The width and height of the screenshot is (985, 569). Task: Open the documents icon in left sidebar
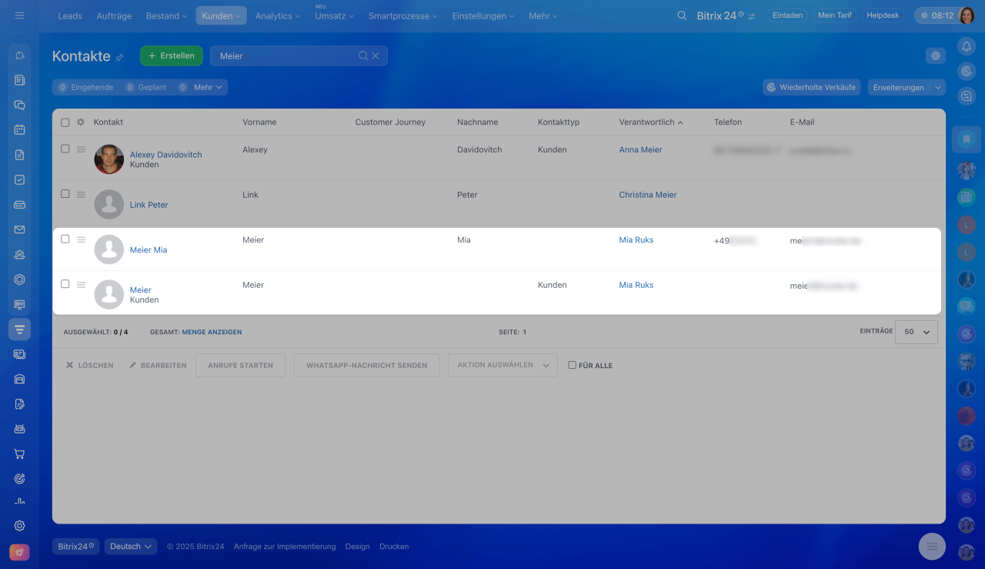[20, 155]
